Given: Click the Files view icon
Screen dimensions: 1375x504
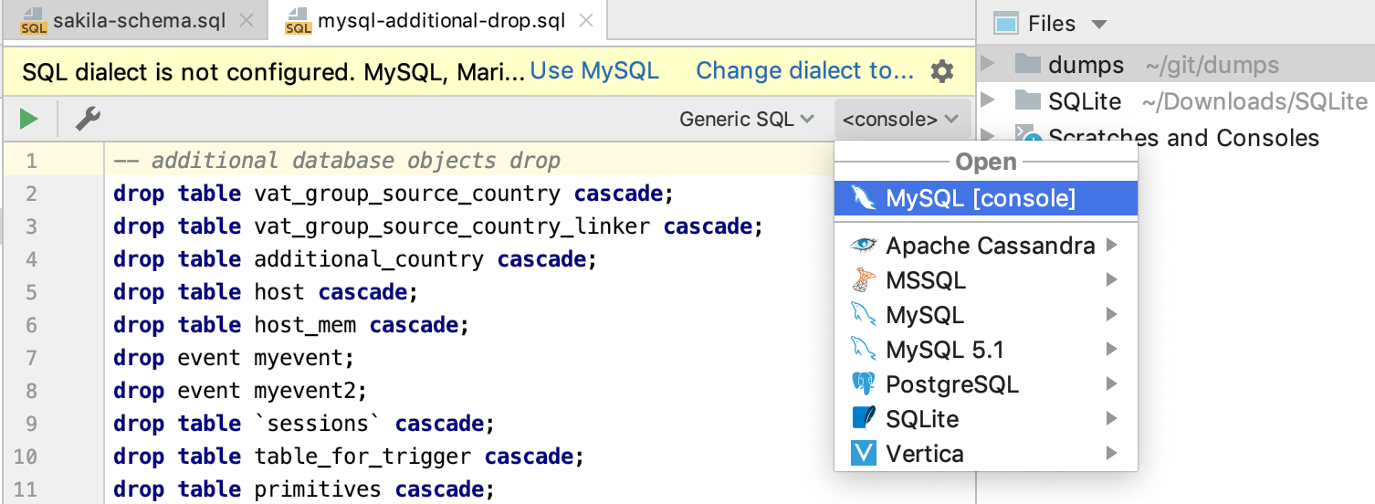Looking at the screenshot, I should click(1006, 24).
